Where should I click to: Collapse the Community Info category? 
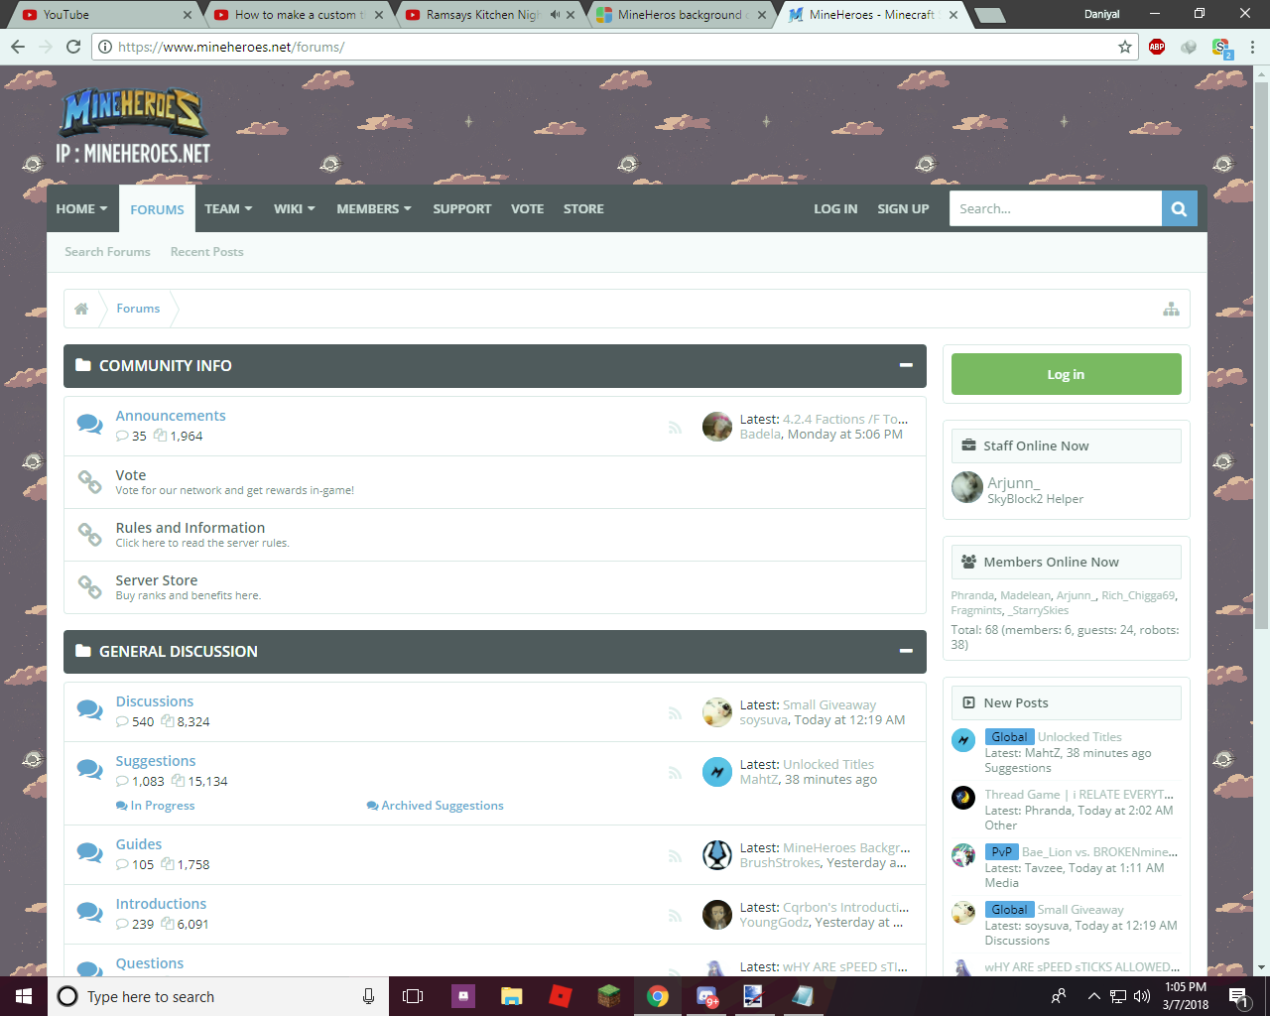point(906,365)
